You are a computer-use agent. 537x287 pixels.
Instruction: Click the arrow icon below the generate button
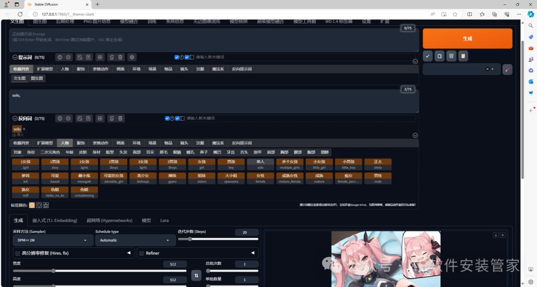point(428,56)
